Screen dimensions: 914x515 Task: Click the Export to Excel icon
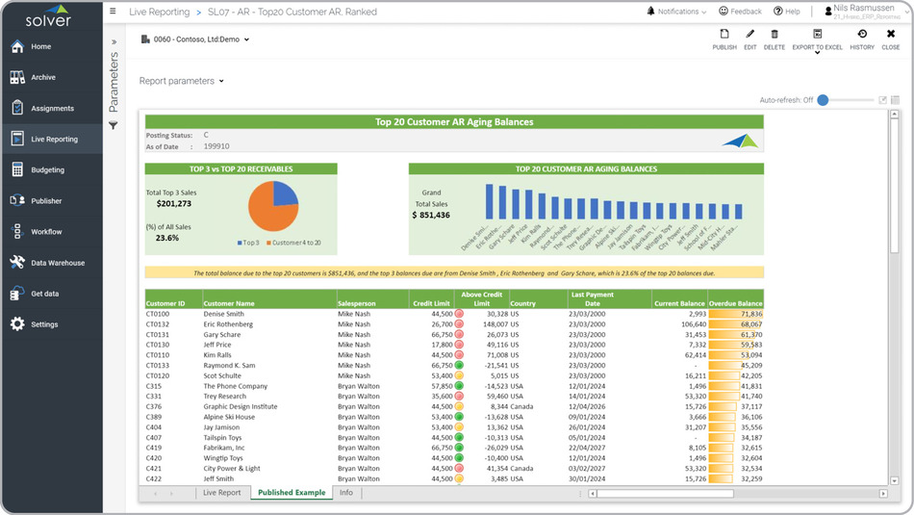tap(817, 35)
